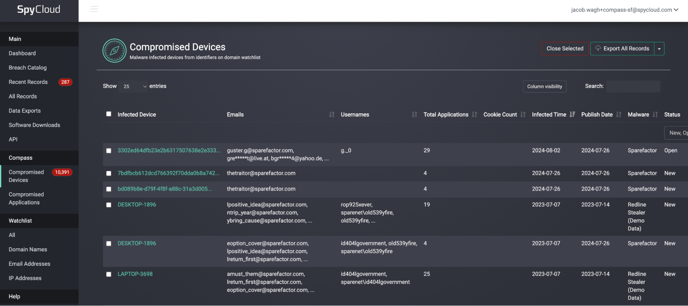The height and width of the screenshot is (306, 688).
Task: Open Breach Catalog in sidebar
Action: (x=28, y=68)
